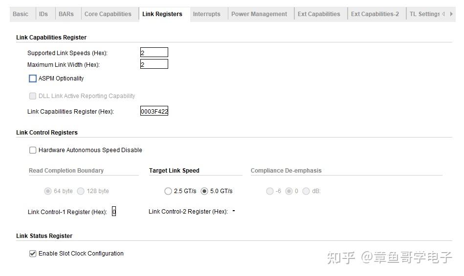The width and height of the screenshot is (464, 276).
Task: Click the Link Control-1 Register field
Action: point(114,212)
